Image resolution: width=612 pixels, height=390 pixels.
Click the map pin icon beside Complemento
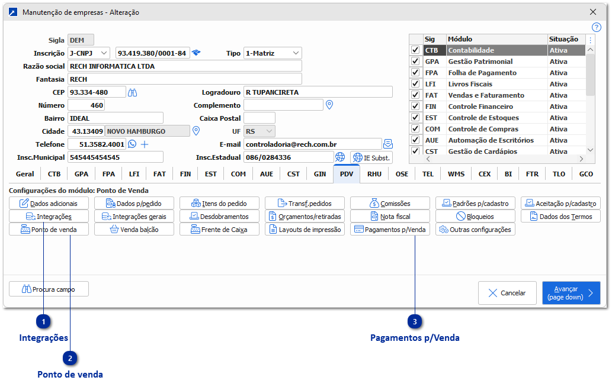click(x=330, y=105)
